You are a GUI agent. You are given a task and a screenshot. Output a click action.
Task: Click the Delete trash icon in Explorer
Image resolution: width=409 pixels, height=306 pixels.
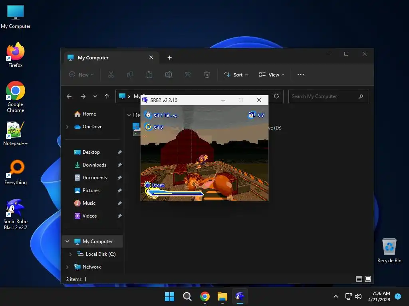pyautogui.click(x=206, y=75)
